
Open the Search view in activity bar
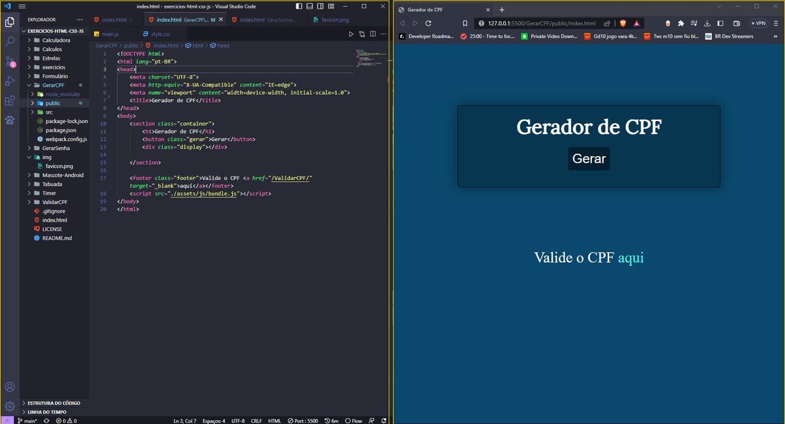point(10,41)
